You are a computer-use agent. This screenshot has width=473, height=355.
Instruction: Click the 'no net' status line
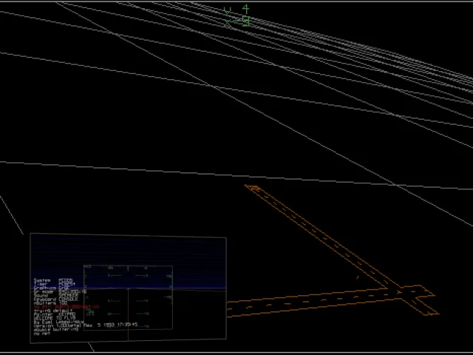42,334
